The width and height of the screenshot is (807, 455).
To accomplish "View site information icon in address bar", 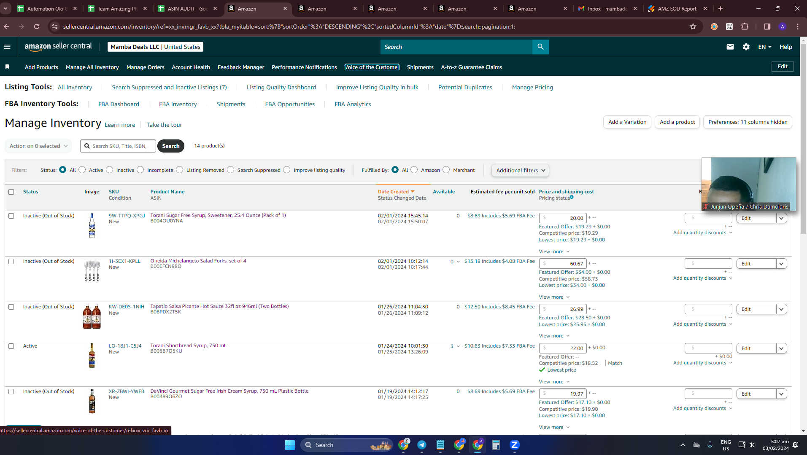I will coord(54,27).
